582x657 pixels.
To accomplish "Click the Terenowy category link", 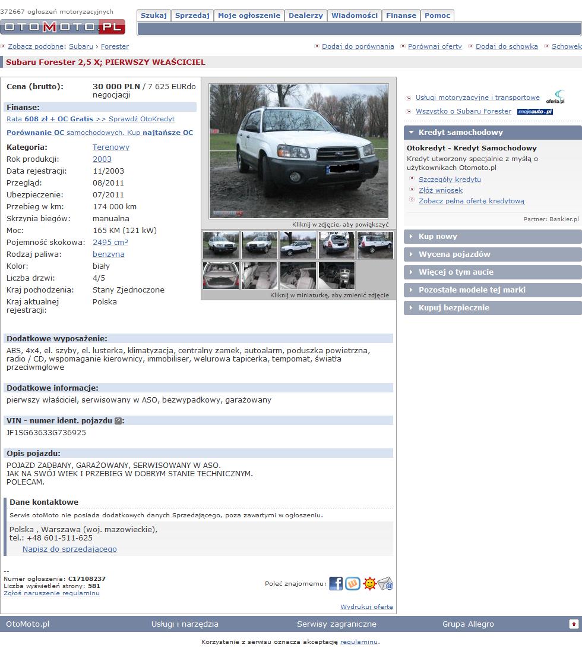I will point(111,147).
